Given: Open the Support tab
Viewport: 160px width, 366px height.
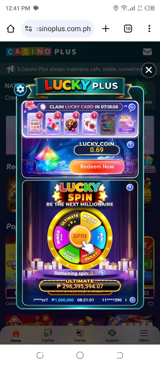Looking at the screenshot, I should click(112, 336).
